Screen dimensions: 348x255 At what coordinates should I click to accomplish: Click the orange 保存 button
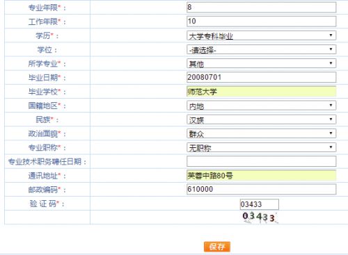[x=217, y=247]
